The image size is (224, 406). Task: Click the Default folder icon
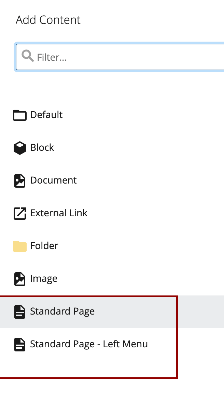click(x=20, y=115)
